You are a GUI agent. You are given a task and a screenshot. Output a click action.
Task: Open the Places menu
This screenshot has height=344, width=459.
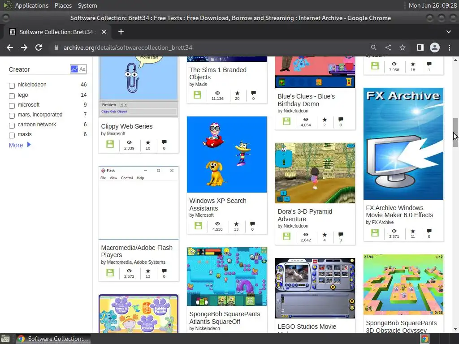tap(63, 5)
